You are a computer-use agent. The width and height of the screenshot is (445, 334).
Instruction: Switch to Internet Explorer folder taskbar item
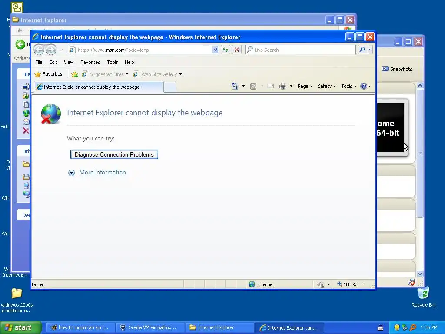(x=220, y=327)
